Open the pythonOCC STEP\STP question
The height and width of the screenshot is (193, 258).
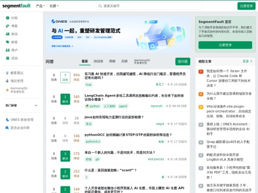pyautogui.click(x=128, y=135)
